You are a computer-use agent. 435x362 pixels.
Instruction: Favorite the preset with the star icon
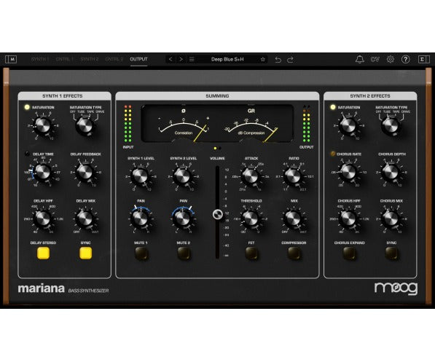(263, 60)
